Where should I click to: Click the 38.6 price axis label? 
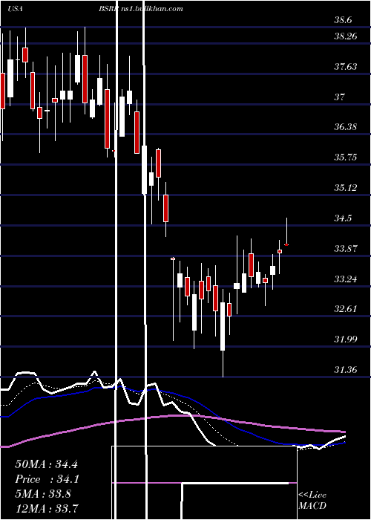[342, 20]
